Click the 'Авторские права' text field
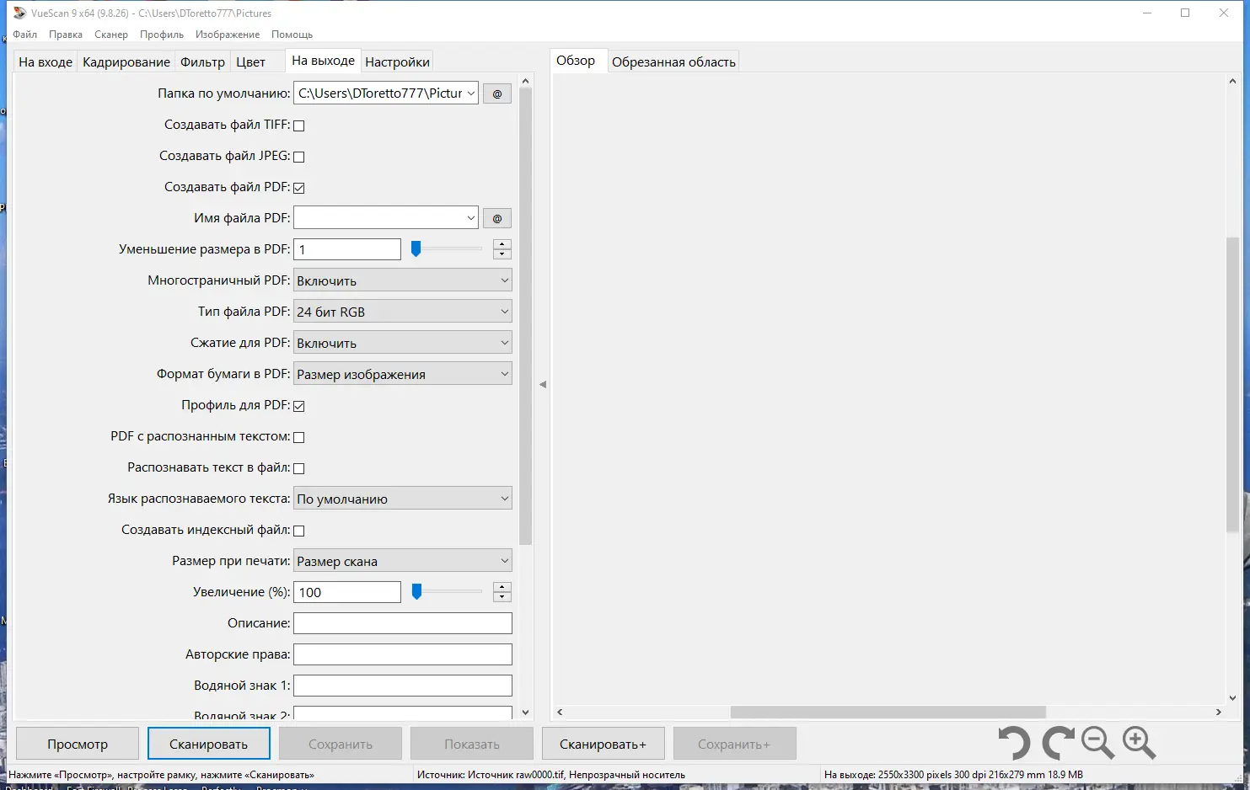1250x790 pixels. (403, 654)
